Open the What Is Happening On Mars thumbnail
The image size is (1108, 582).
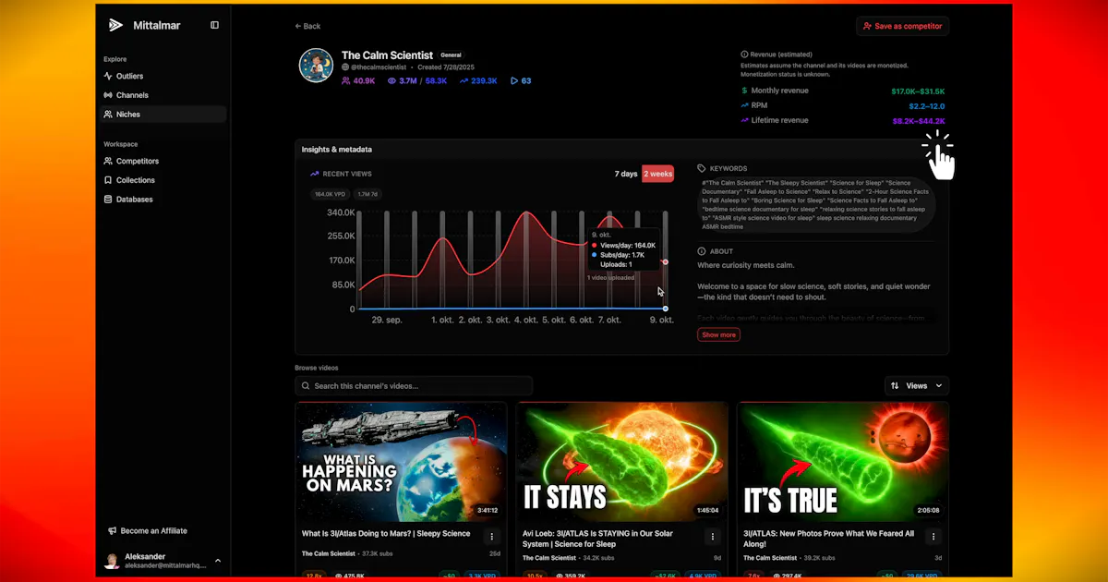[401, 462]
